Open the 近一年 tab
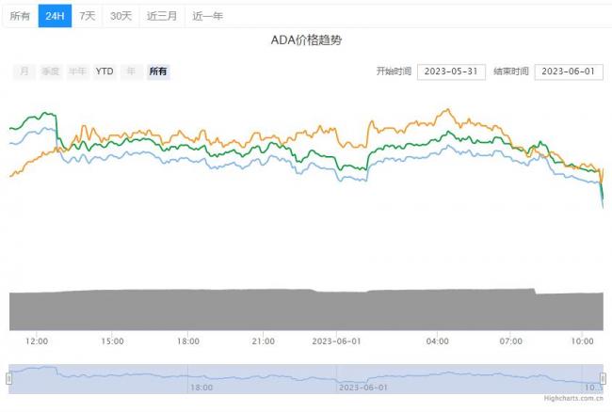This screenshot has height=412, width=612. click(x=208, y=16)
